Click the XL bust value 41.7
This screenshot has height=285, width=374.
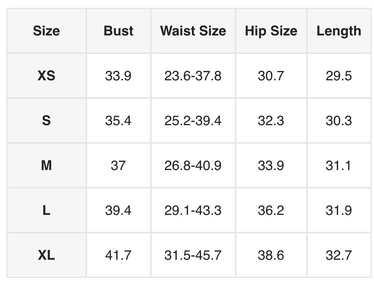pyautogui.click(x=118, y=255)
